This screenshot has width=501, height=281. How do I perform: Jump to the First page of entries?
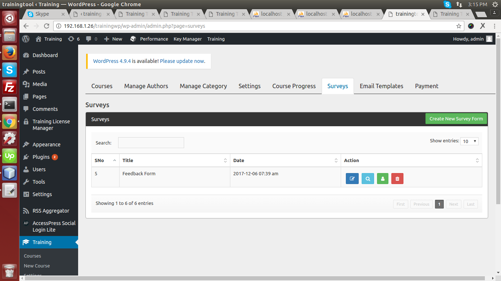(401, 204)
